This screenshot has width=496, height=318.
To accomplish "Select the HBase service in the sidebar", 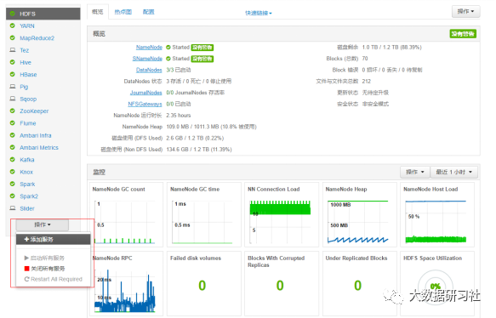I will pos(28,75).
